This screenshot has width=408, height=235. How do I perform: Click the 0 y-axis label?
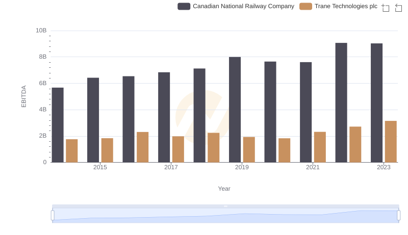(x=45, y=162)
